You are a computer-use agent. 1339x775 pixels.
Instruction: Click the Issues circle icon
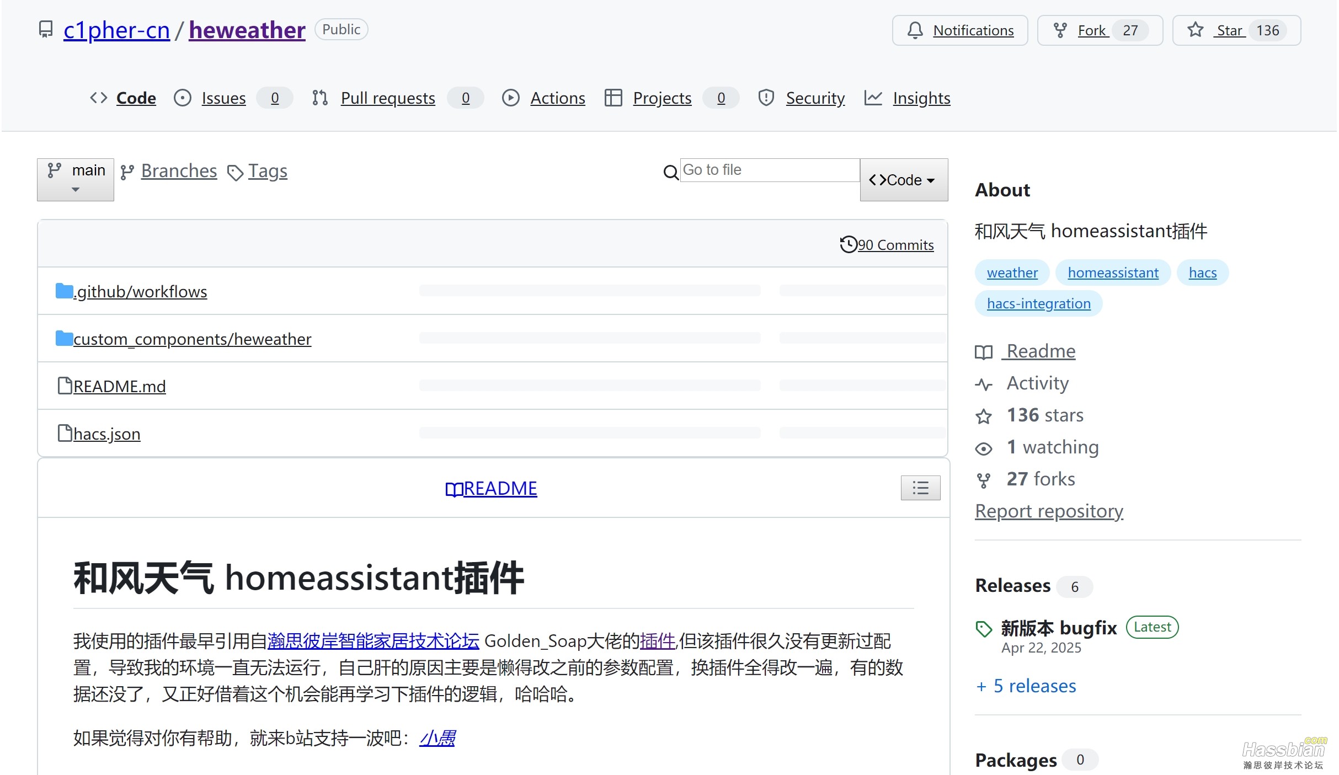coord(183,98)
